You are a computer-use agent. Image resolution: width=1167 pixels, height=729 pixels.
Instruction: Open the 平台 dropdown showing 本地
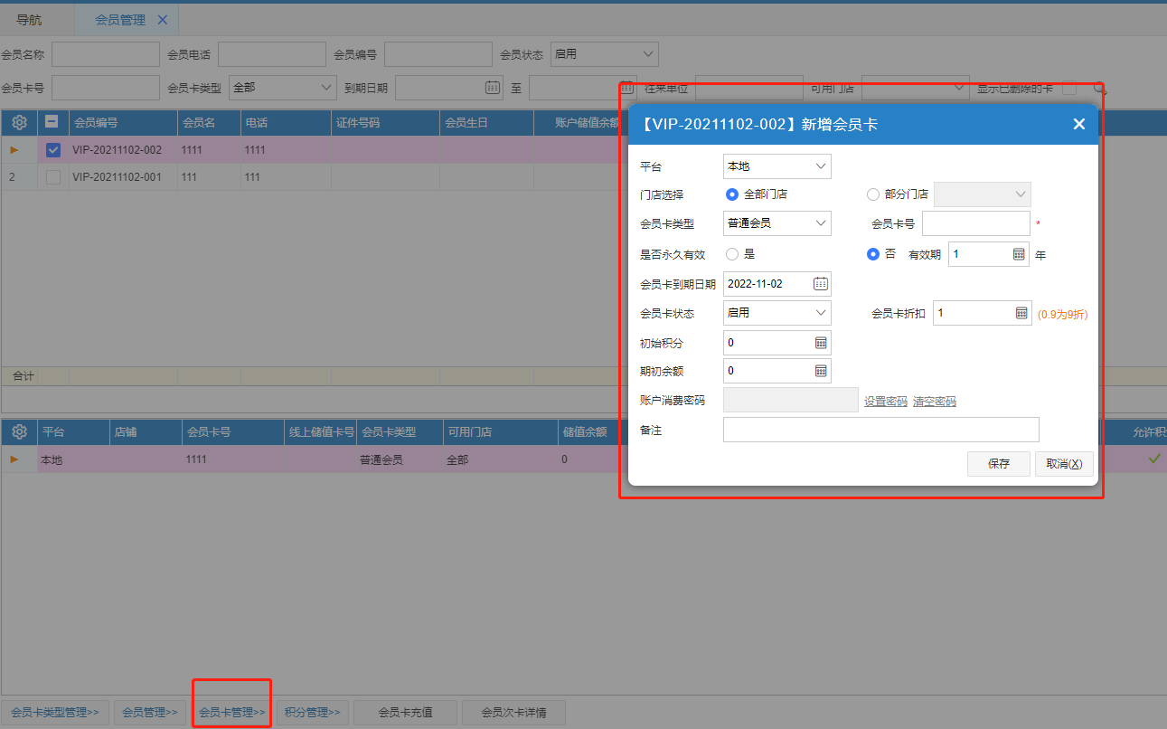coord(777,166)
